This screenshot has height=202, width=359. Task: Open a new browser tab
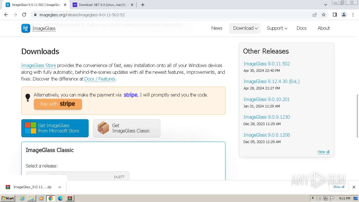pyautogui.click(x=142, y=5)
